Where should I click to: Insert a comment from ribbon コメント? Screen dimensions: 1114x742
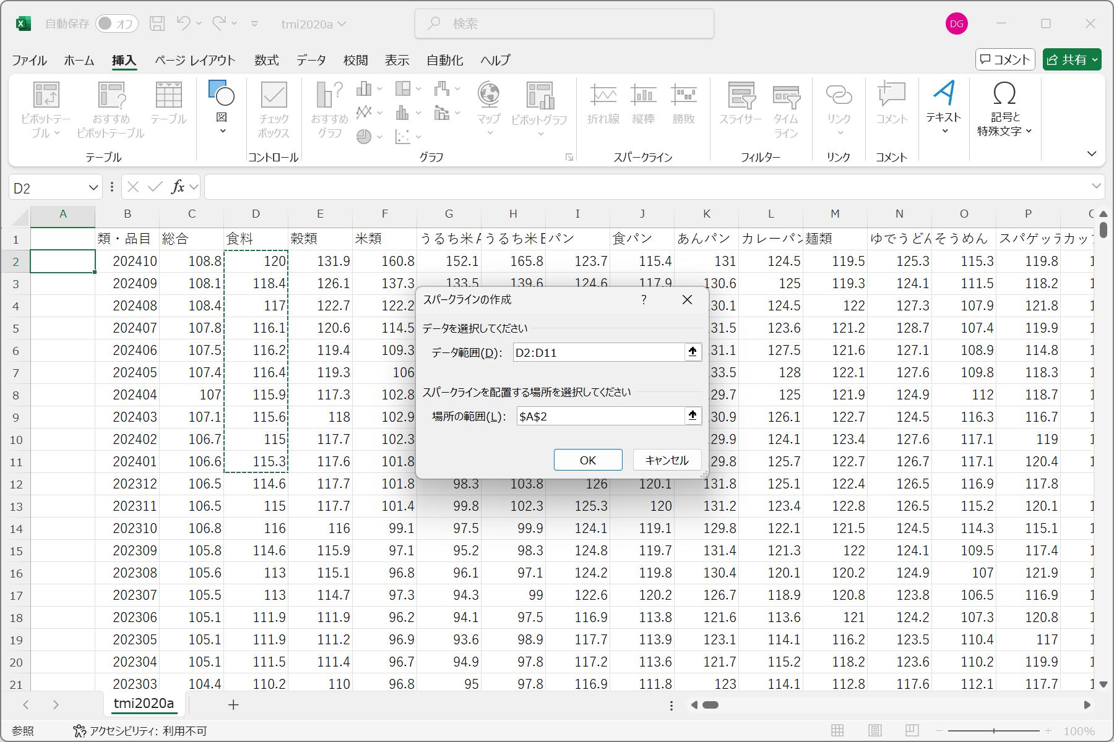click(x=891, y=104)
